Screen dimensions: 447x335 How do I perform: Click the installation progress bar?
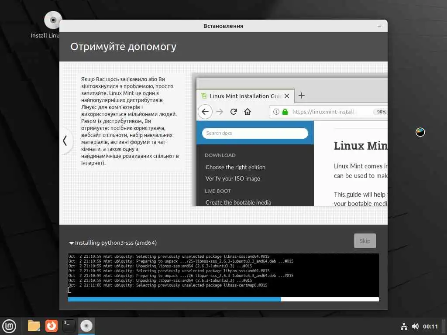coord(223,299)
